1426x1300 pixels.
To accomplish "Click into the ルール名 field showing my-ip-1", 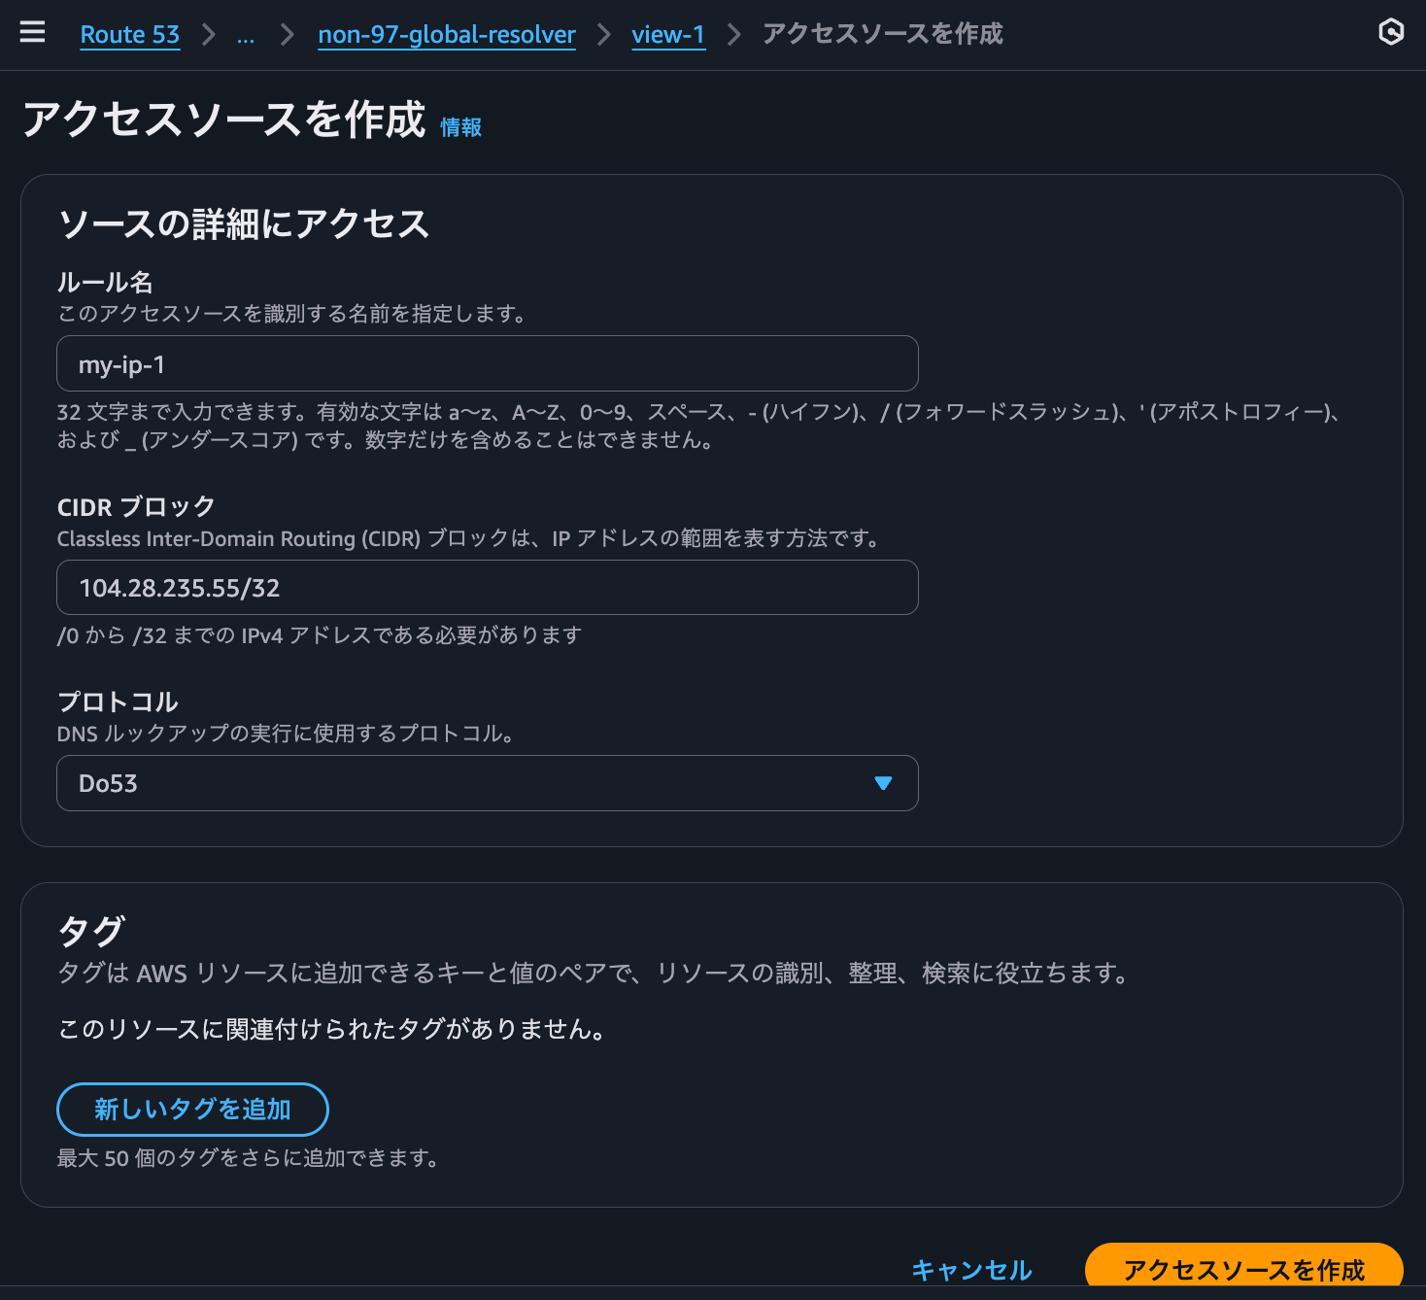I will (486, 363).
